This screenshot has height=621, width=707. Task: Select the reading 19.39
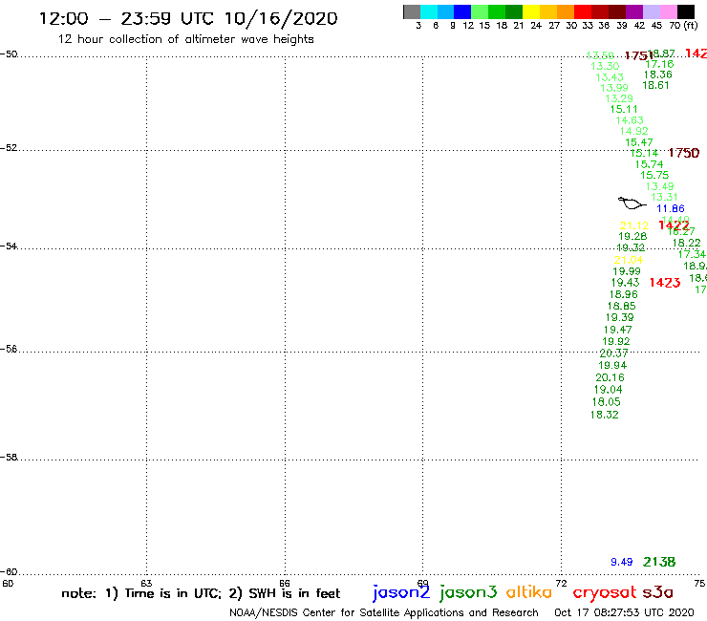pyautogui.click(x=619, y=317)
